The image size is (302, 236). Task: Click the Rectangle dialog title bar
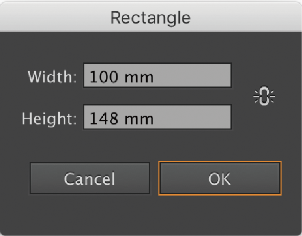tap(151, 17)
